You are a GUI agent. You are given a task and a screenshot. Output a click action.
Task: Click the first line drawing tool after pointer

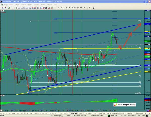coord(20,8)
